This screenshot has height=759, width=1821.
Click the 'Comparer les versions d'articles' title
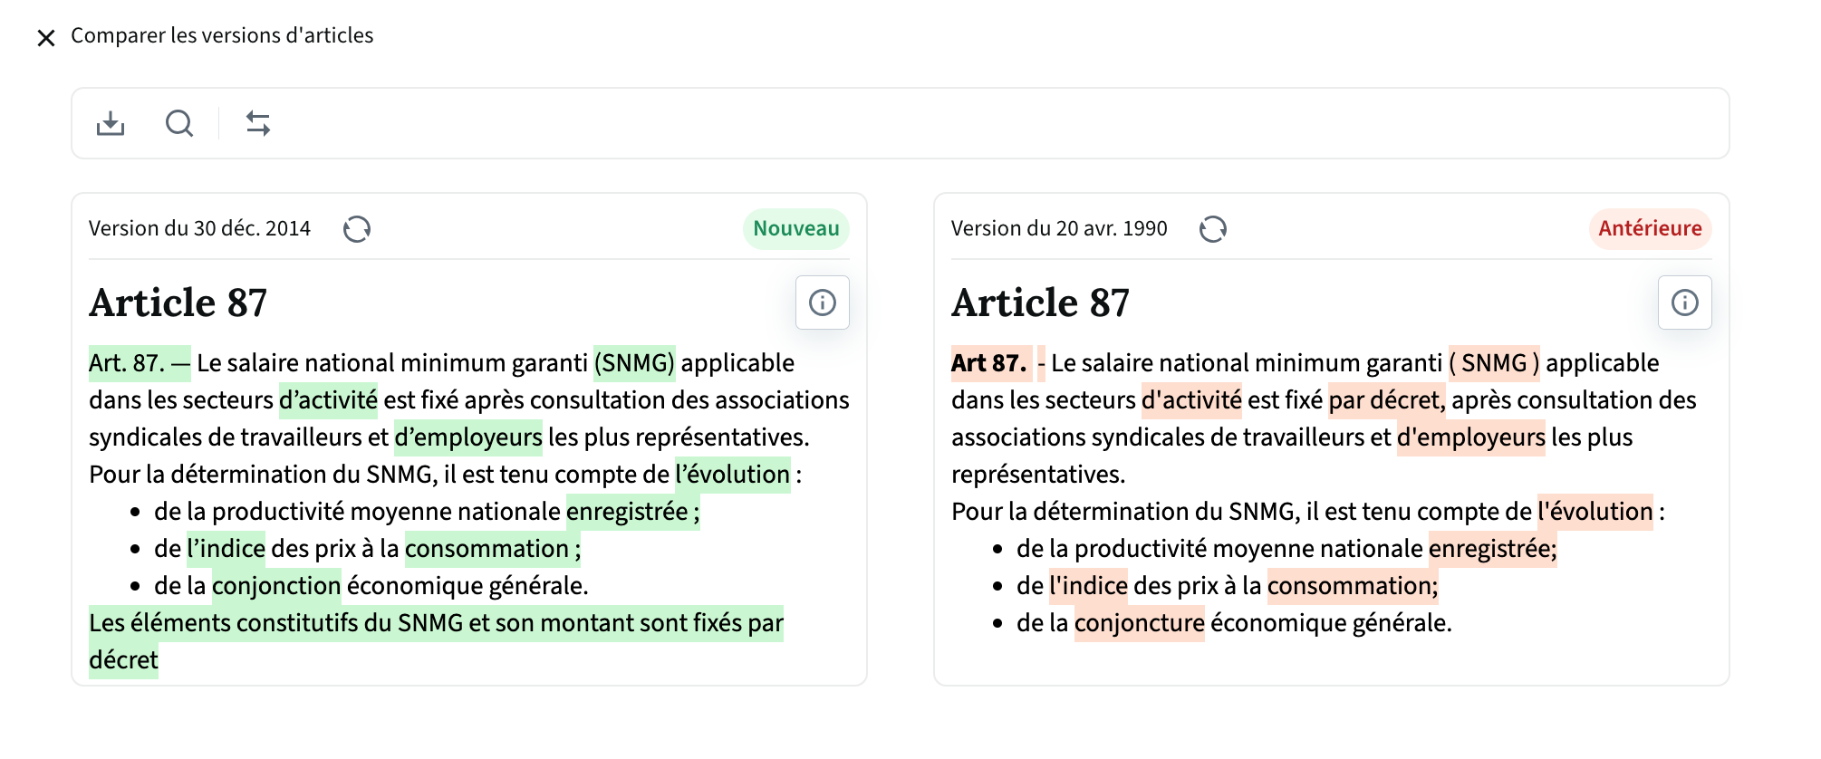222,35
